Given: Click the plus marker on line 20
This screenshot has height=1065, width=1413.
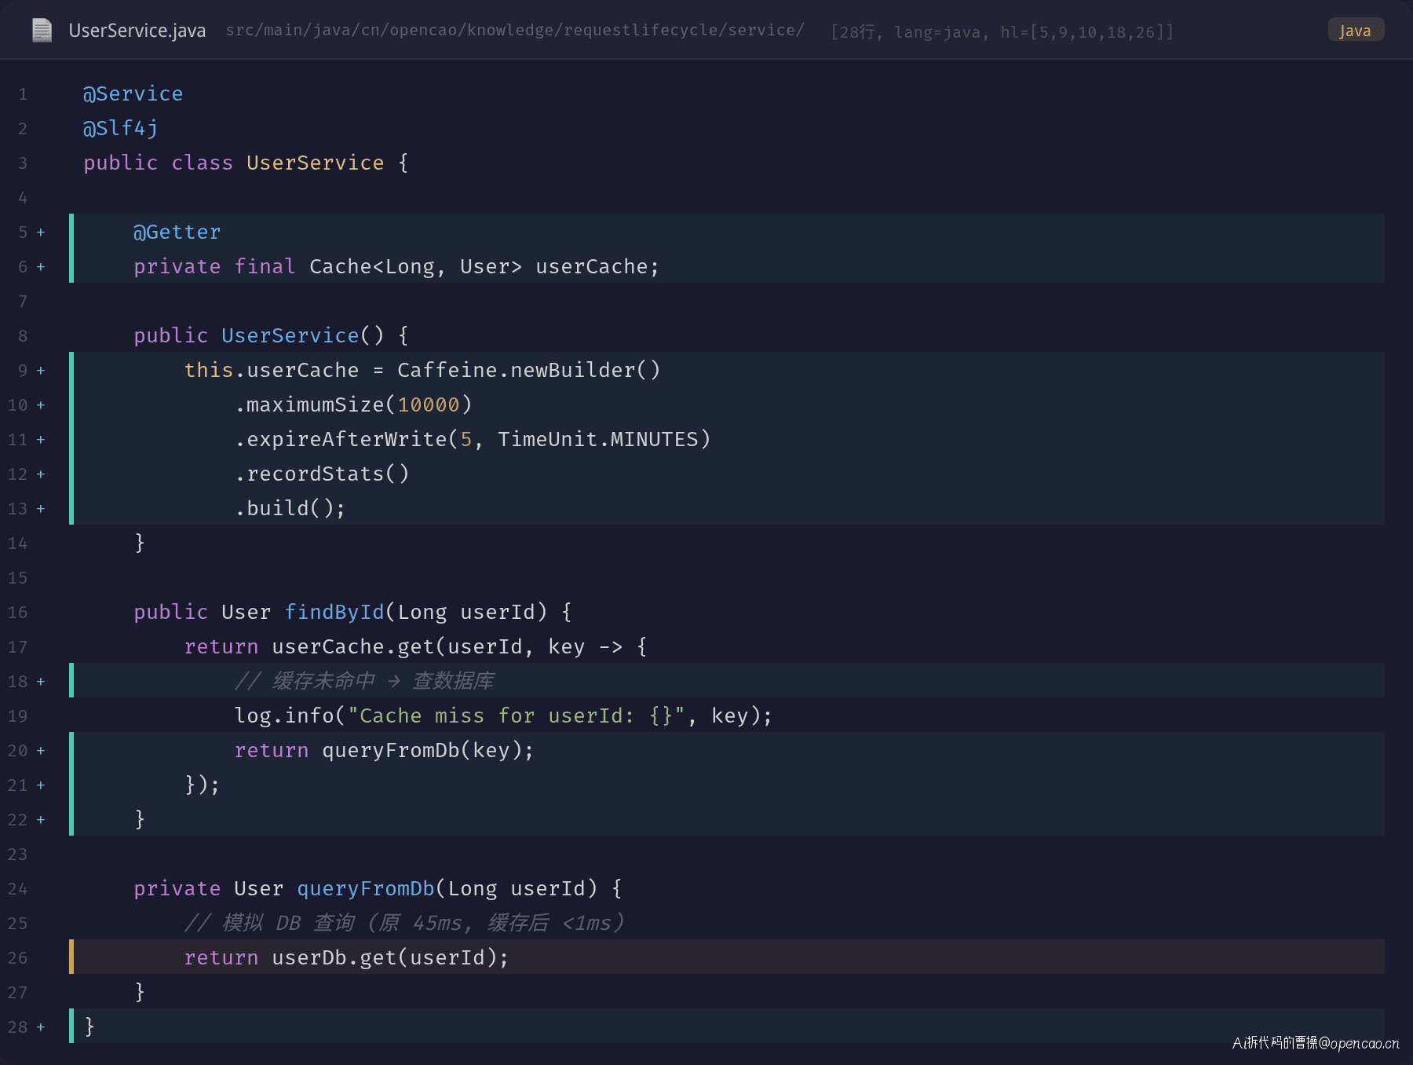Looking at the screenshot, I should [x=41, y=751].
